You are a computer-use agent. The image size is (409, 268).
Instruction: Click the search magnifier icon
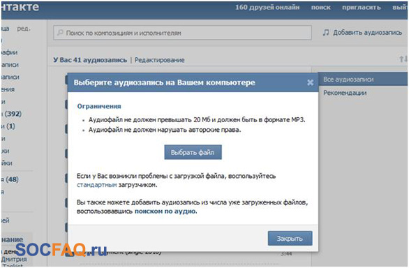pos(60,33)
